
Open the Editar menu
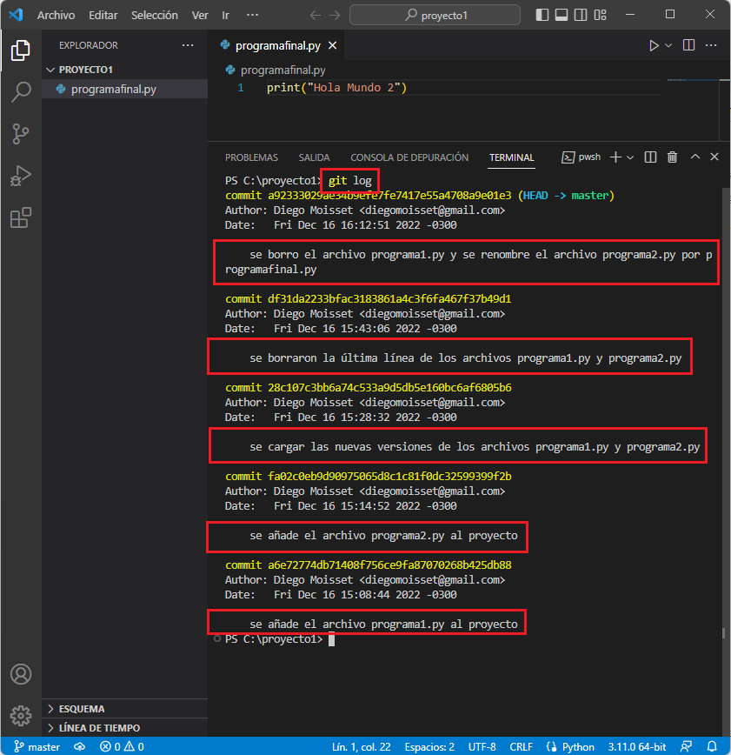tap(103, 16)
